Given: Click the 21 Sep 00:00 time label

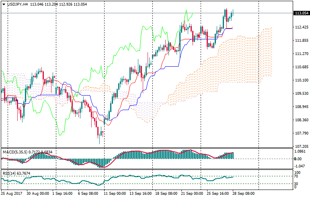Looking at the screenshot, I should 193,193.
